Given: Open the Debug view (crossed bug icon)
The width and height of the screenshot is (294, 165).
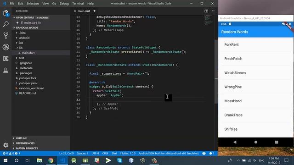Looking at the screenshot, I should (x=6, y=47).
